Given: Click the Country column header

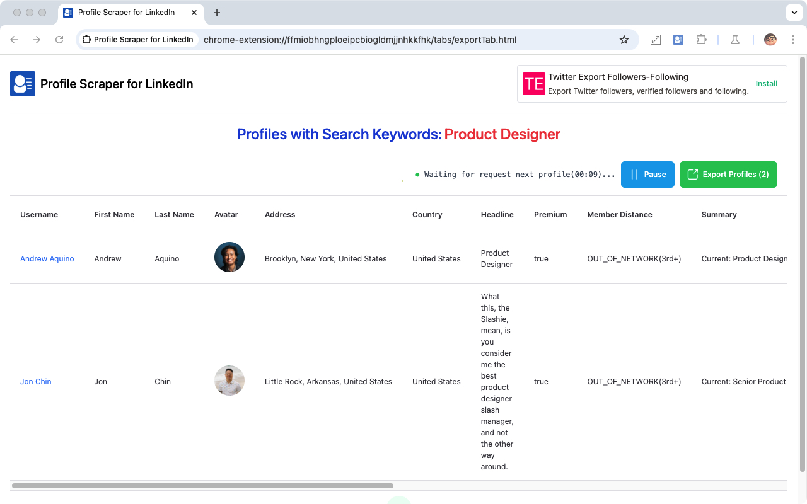Looking at the screenshot, I should click(427, 215).
